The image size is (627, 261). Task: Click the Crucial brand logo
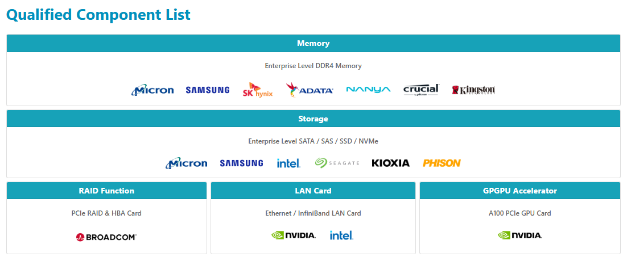click(421, 90)
